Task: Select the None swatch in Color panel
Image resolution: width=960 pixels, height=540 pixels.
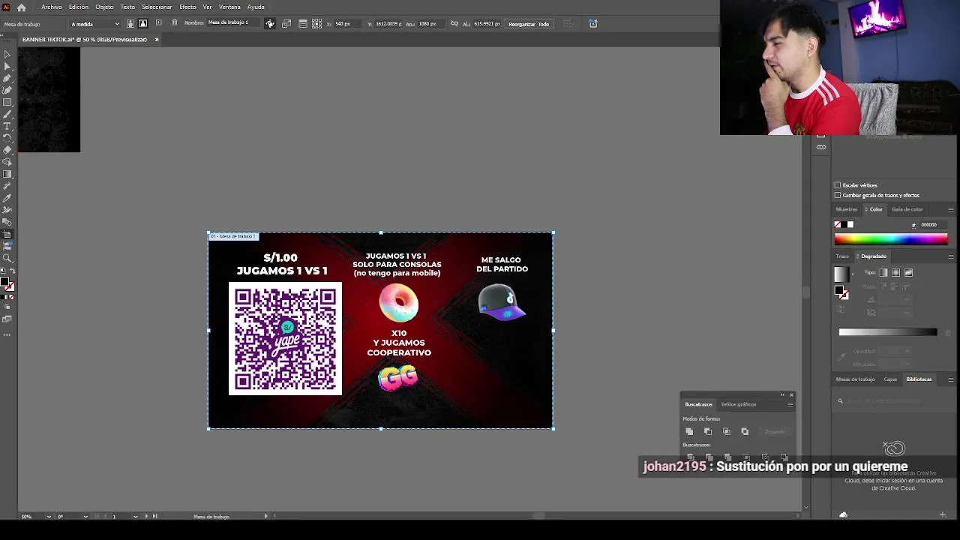Action: tap(838, 225)
